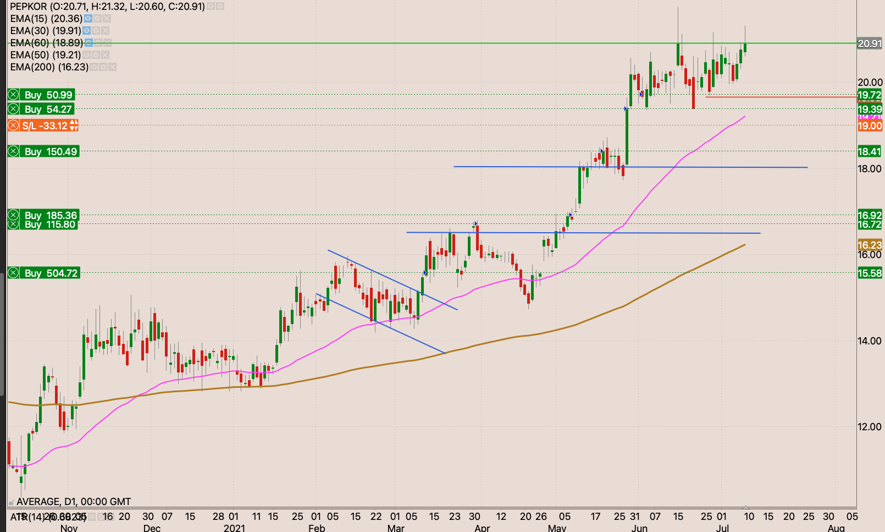
Task: Select the Buy 150.49 position label
Action: click(51, 152)
